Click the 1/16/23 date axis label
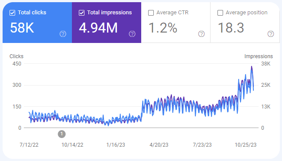 click(116, 145)
